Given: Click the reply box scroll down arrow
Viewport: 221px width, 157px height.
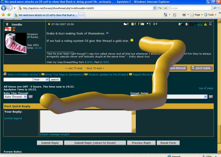Looking at the screenshot, I should click(133, 130).
